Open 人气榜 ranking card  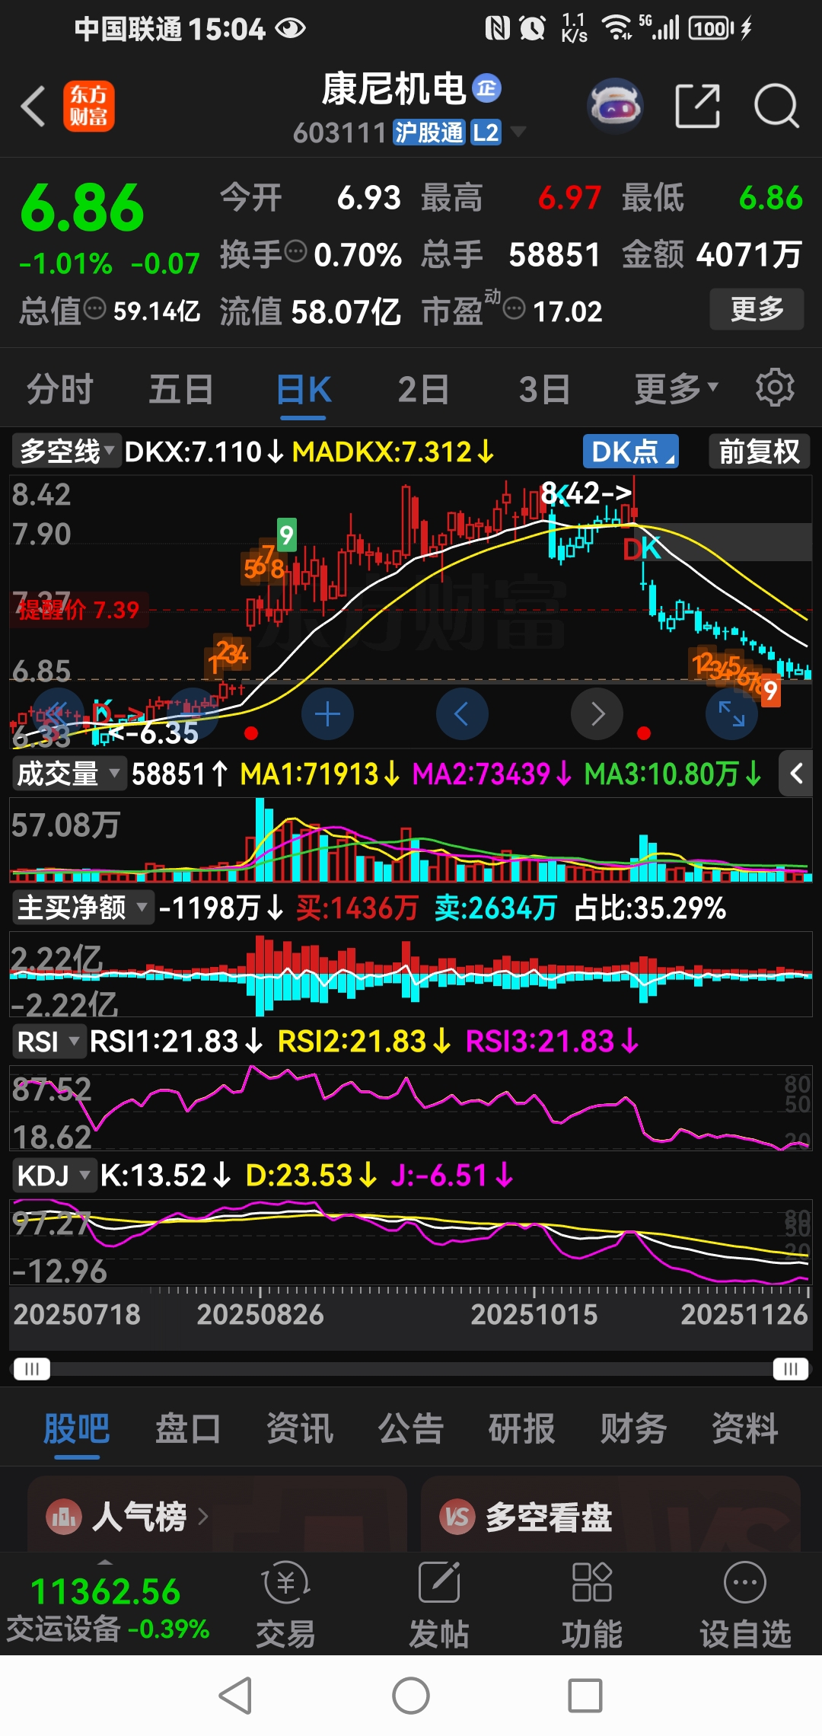(217, 1515)
